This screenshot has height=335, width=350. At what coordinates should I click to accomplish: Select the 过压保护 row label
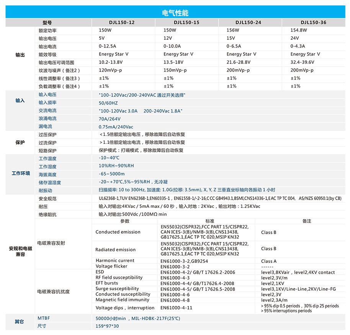(x=47, y=135)
